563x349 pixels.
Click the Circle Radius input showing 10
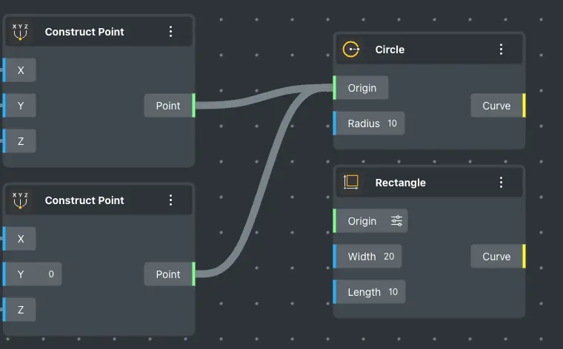369,123
